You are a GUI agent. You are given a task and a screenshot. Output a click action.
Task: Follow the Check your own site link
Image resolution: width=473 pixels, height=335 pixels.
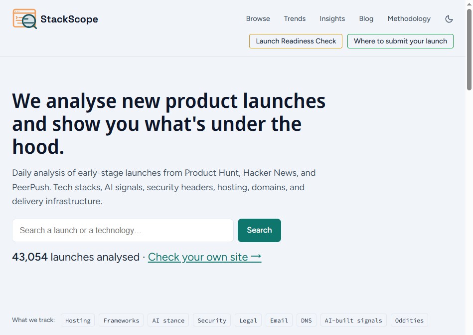204,257
